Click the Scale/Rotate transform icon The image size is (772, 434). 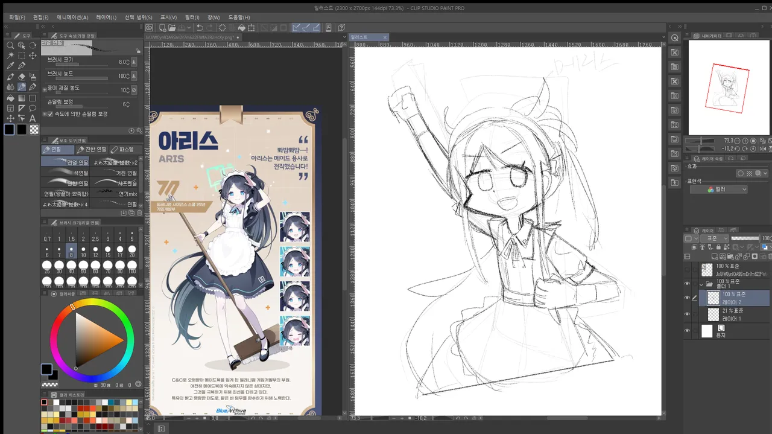[251, 28]
